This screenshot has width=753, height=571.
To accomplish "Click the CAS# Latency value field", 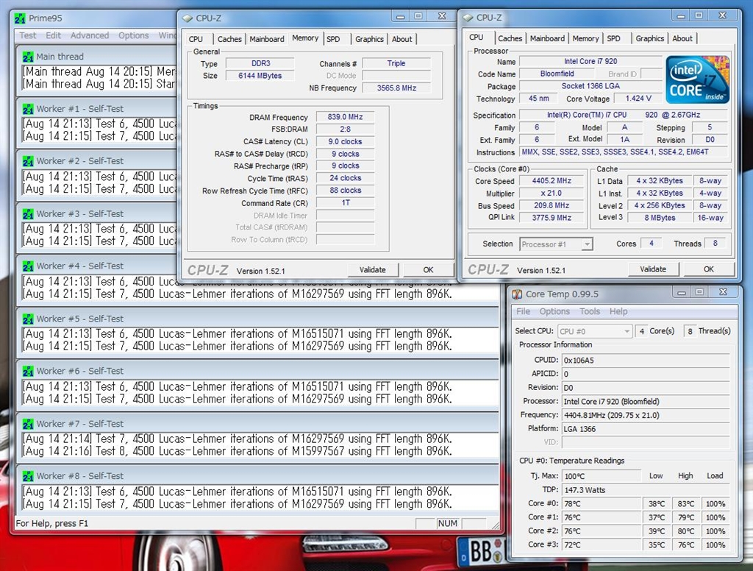I will pos(344,142).
